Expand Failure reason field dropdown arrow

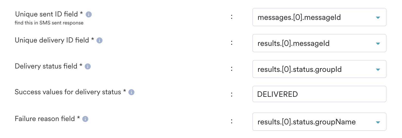378,122
